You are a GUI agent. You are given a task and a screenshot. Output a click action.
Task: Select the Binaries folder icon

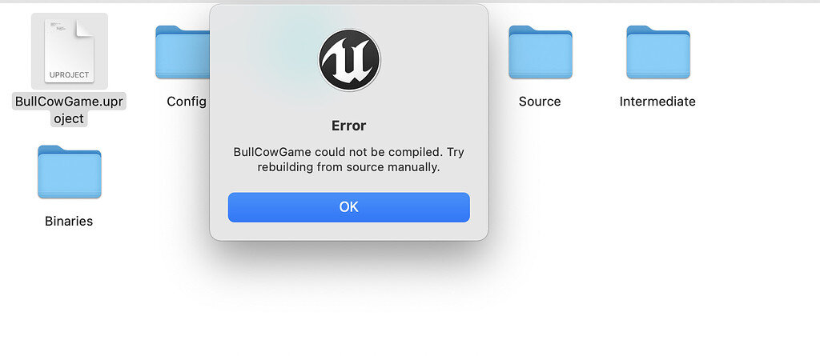[69, 173]
